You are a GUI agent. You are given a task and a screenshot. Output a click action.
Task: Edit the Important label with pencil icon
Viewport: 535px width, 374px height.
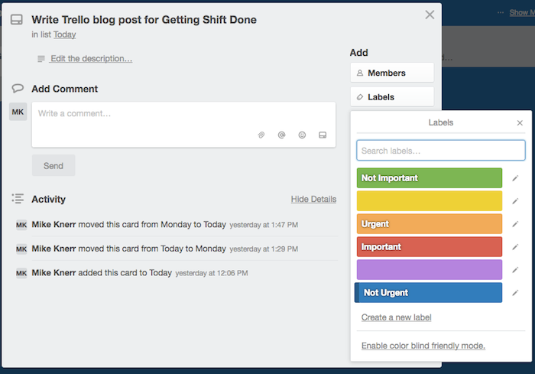pos(515,246)
